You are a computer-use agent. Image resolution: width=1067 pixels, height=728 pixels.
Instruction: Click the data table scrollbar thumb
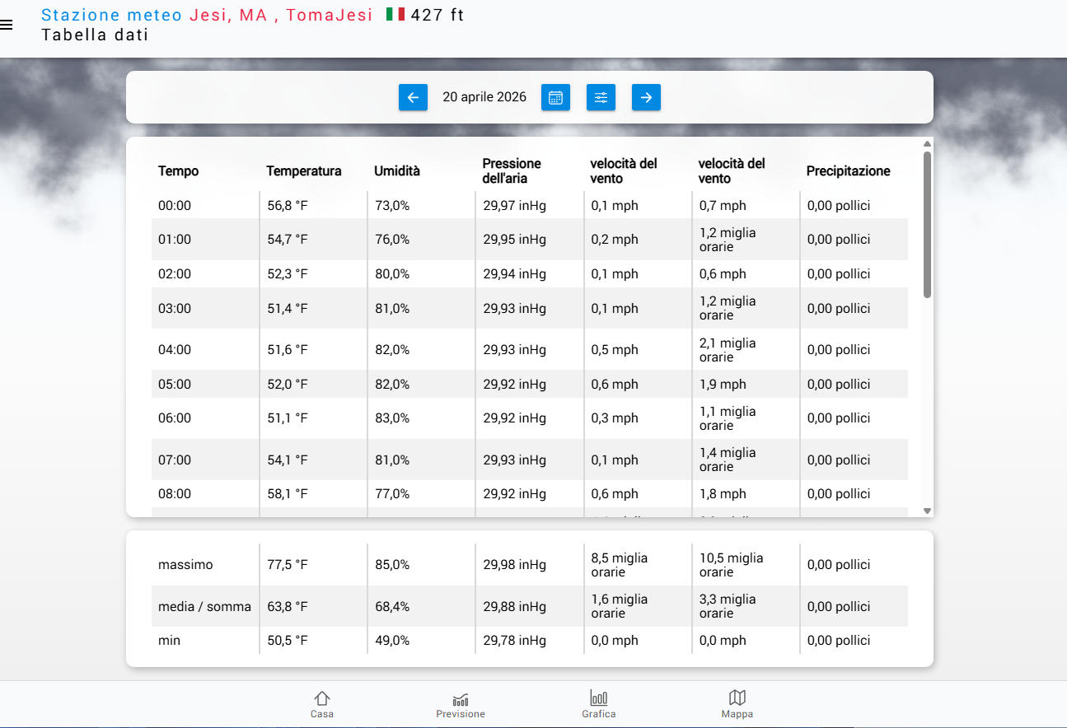927,224
